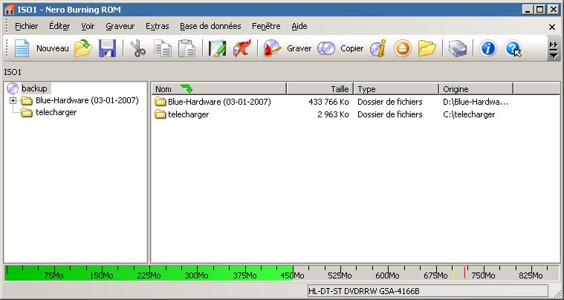Sort the list by the Nom column header
The height and width of the screenshot is (300, 564).
[x=219, y=89]
